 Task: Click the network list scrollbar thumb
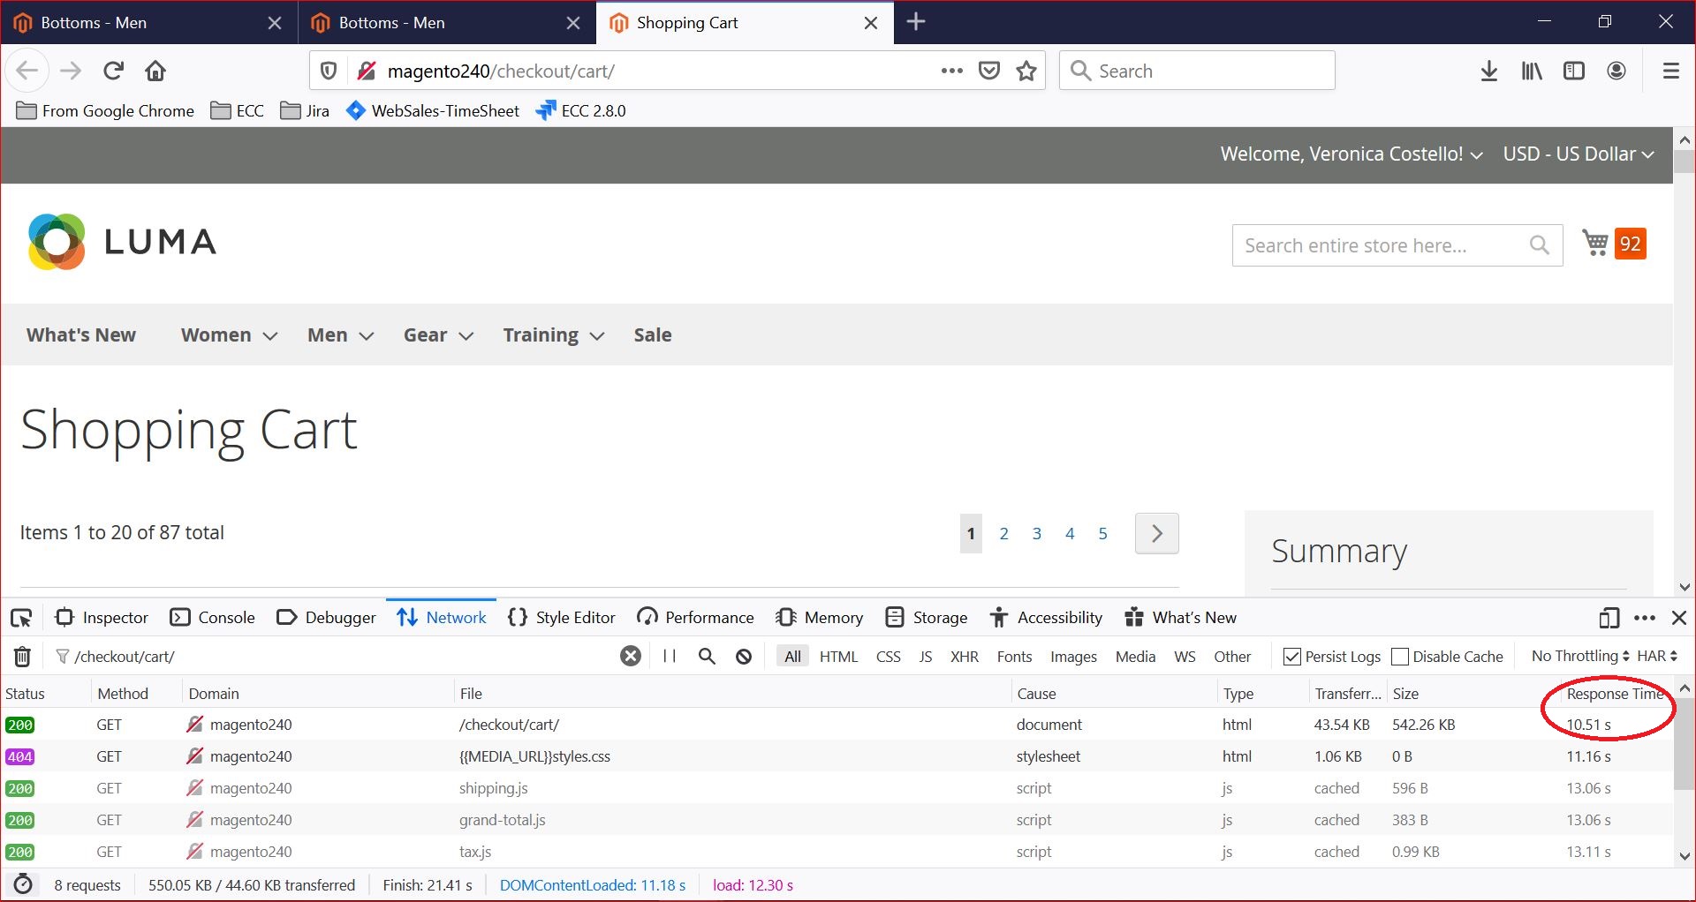(1685, 745)
